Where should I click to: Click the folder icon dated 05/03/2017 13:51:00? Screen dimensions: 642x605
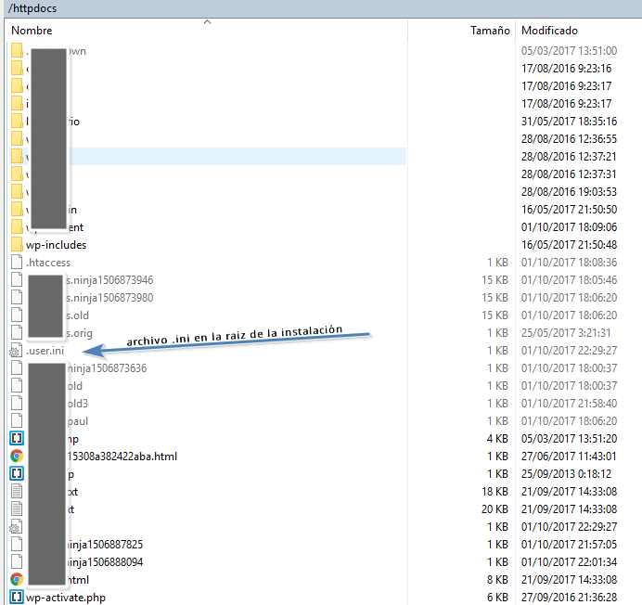pyautogui.click(x=17, y=51)
